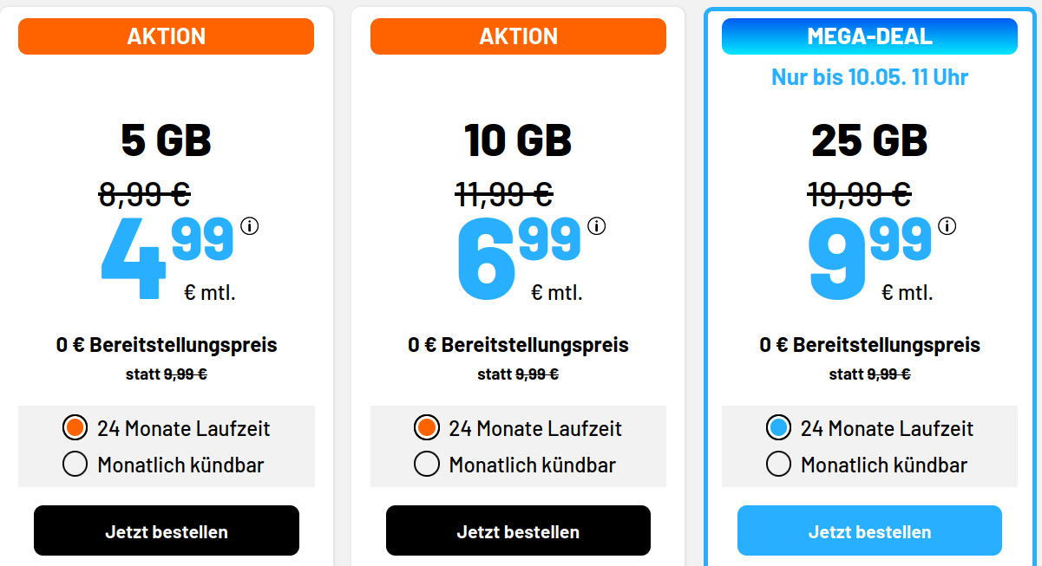Click the MEGA-DEAL banner
Viewport: 1042px width, 566px height.
pyautogui.click(x=869, y=36)
